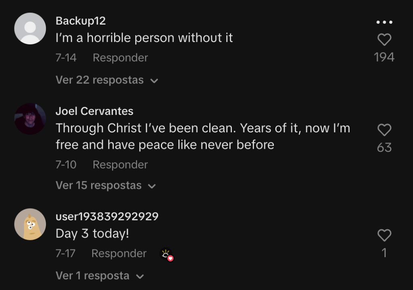Like Backup12's comment with the heart
The height and width of the screenshot is (290, 413).
(384, 40)
